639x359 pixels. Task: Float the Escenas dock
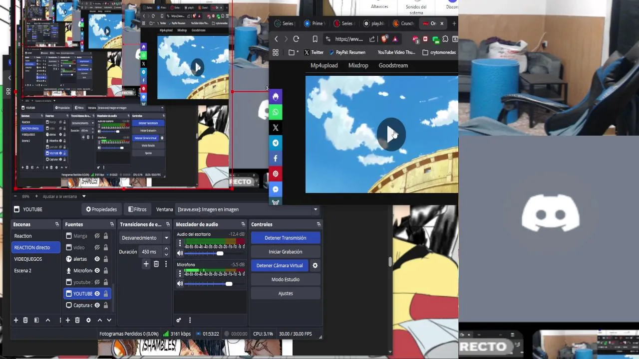pyautogui.click(x=57, y=224)
